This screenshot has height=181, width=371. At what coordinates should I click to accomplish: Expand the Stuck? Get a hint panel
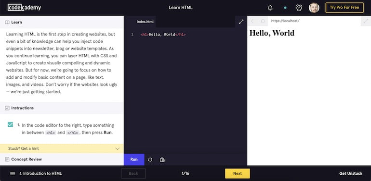pos(62,148)
